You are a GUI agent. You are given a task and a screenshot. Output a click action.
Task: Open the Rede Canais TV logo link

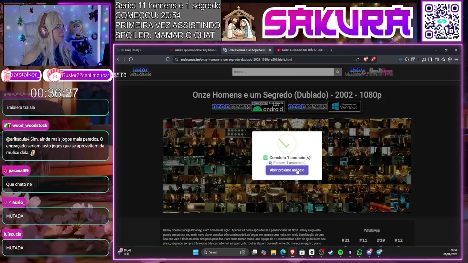pos(357,72)
